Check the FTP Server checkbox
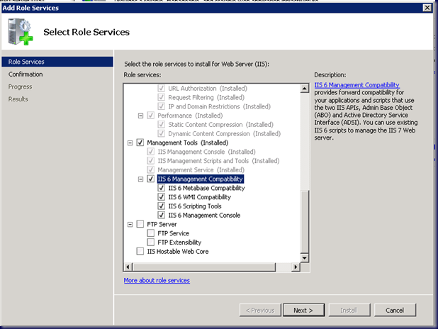438x329 pixels. [x=140, y=224]
